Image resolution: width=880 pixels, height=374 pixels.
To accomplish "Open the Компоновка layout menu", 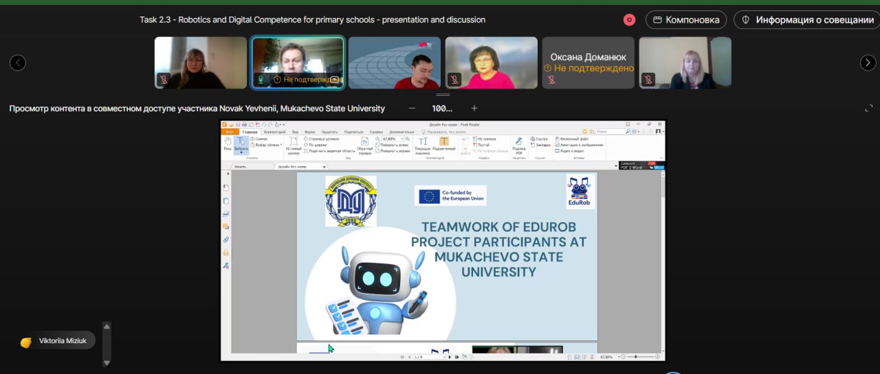I will [686, 20].
